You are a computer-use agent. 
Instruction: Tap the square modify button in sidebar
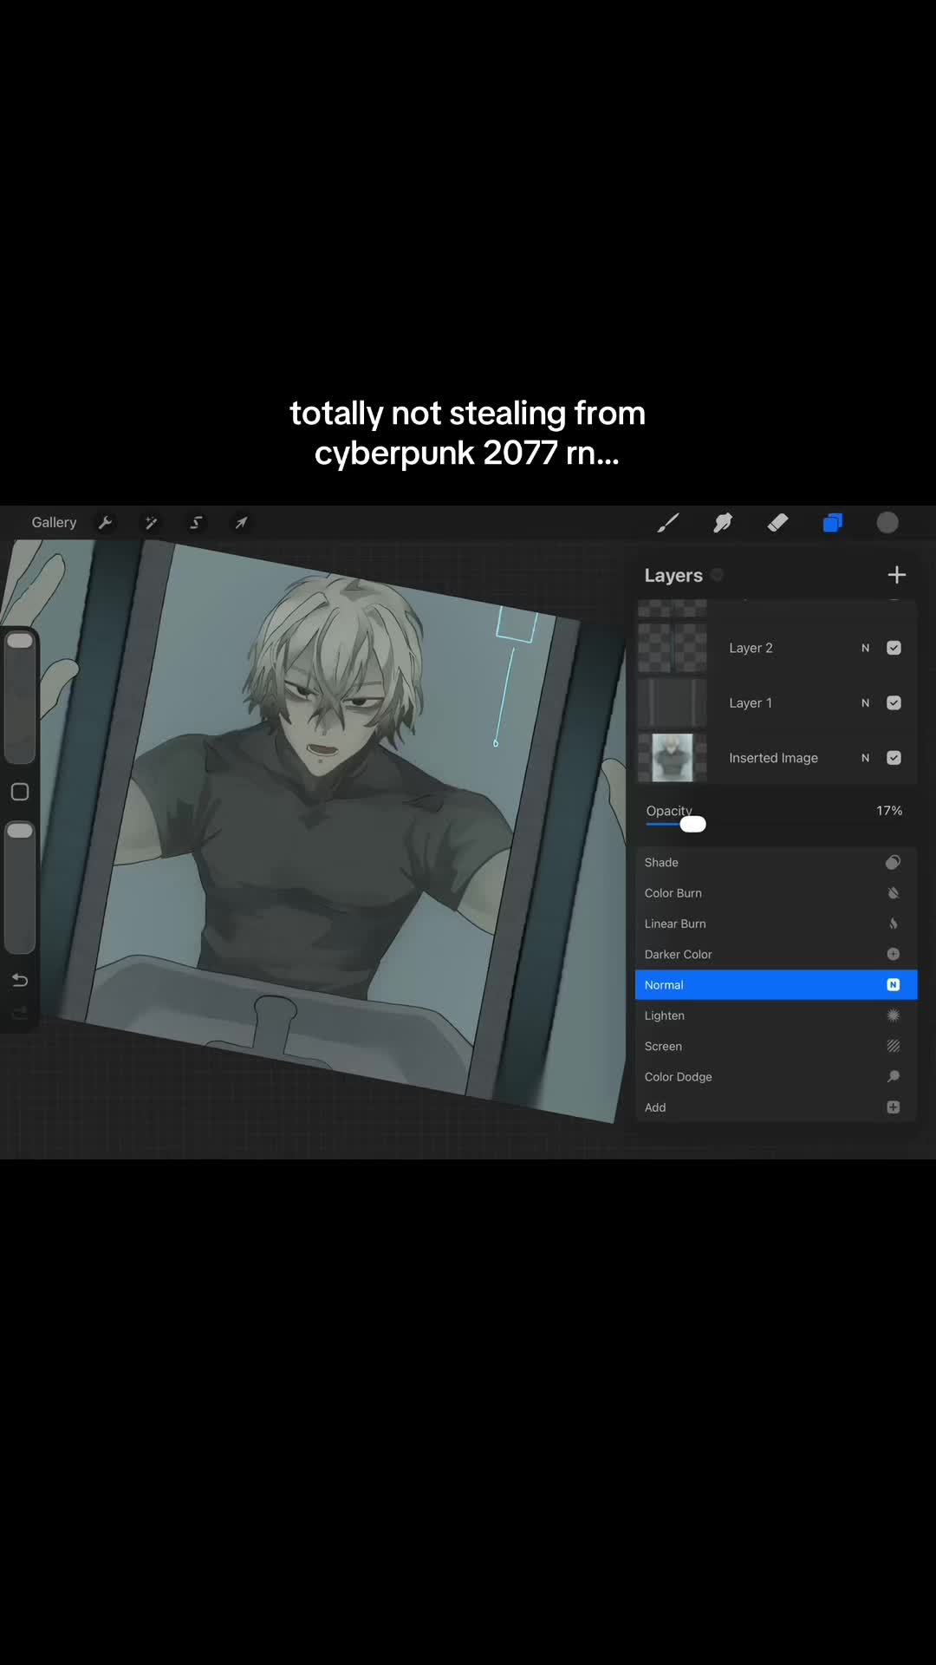coord(20,792)
